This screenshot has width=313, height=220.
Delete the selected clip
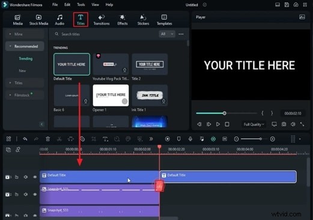(x=48, y=139)
